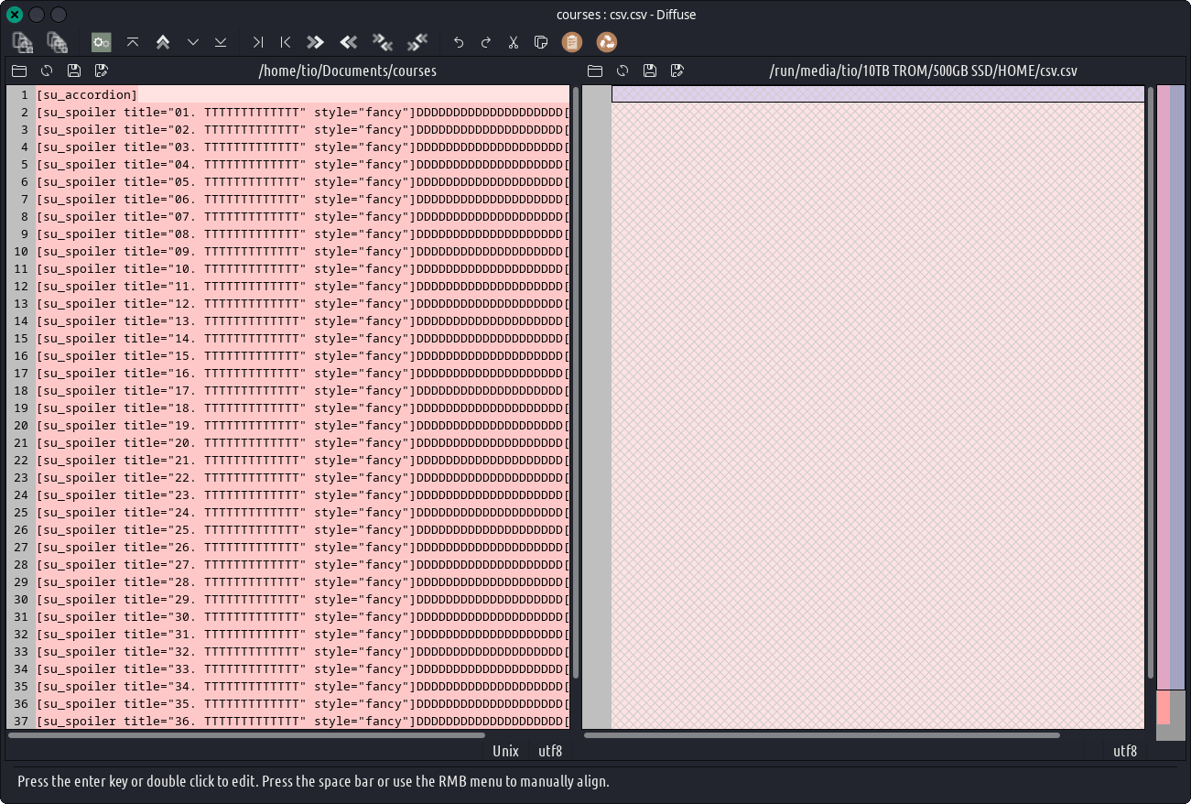Copy selection to the right pane
The height and width of the screenshot is (804, 1191).
coord(258,42)
